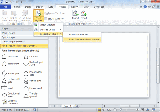Open the View ribbon tab
The height and width of the screenshot is (112, 160).
click(x=86, y=7)
